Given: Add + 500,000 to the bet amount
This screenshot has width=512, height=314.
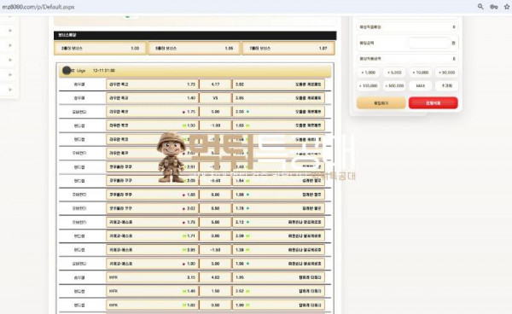Looking at the screenshot, I should coord(394,86).
